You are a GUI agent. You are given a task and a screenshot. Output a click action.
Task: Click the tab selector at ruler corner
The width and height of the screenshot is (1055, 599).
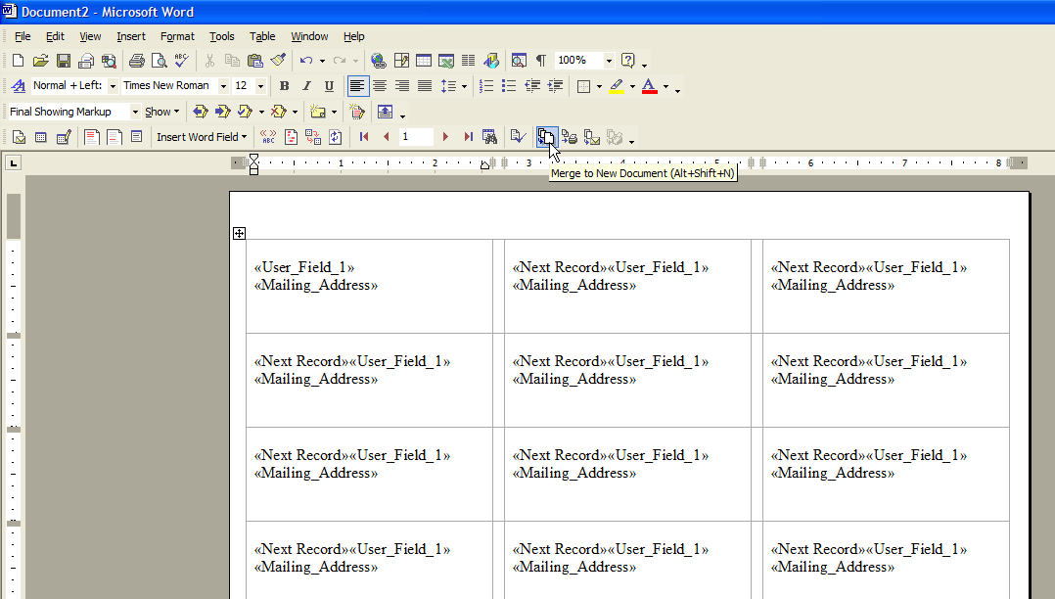click(x=14, y=162)
